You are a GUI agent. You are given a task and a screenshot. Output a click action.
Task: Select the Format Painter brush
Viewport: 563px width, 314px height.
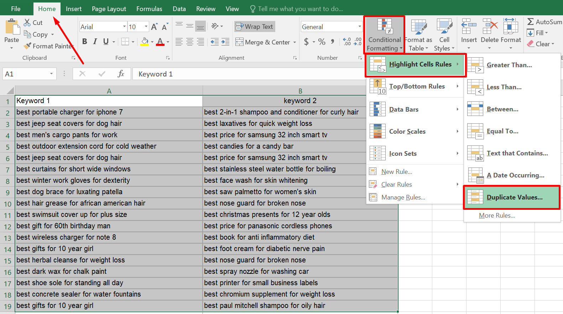tap(27, 46)
